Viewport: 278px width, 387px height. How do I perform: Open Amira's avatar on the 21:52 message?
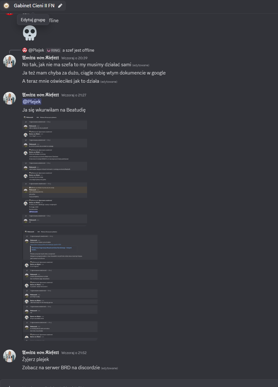pos(9,356)
